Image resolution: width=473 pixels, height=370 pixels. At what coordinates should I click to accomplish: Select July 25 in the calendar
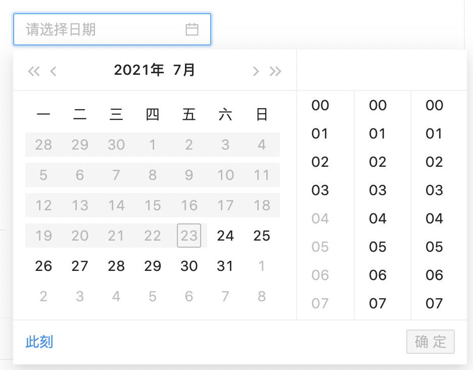[x=262, y=236]
